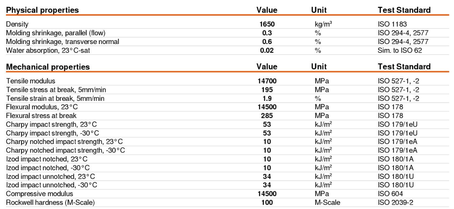Select the Tensile stress at break label

point(56,90)
